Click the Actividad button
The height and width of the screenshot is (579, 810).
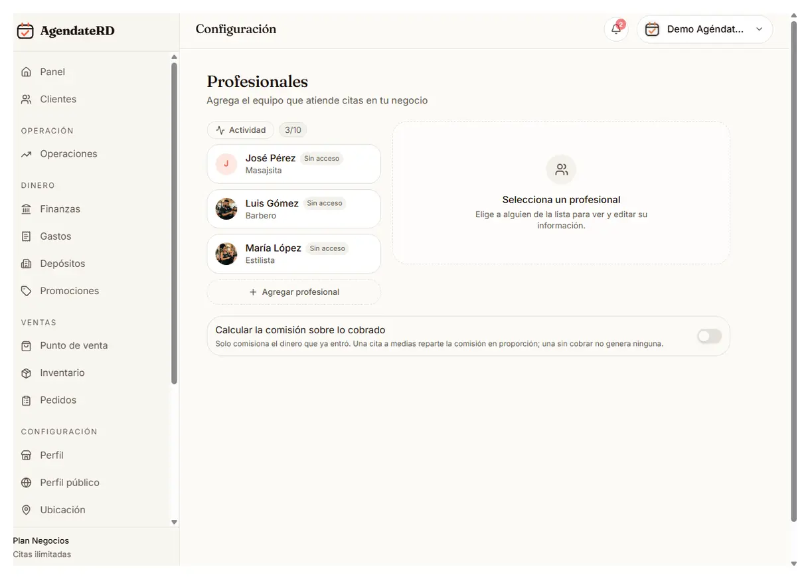240,130
